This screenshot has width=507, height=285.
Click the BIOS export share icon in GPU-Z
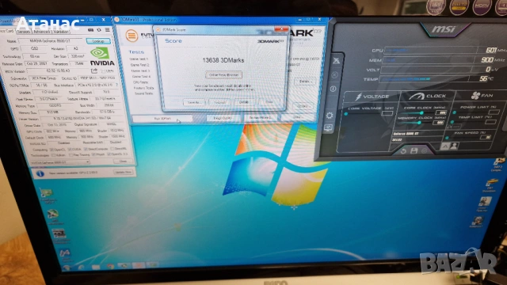coord(94,70)
